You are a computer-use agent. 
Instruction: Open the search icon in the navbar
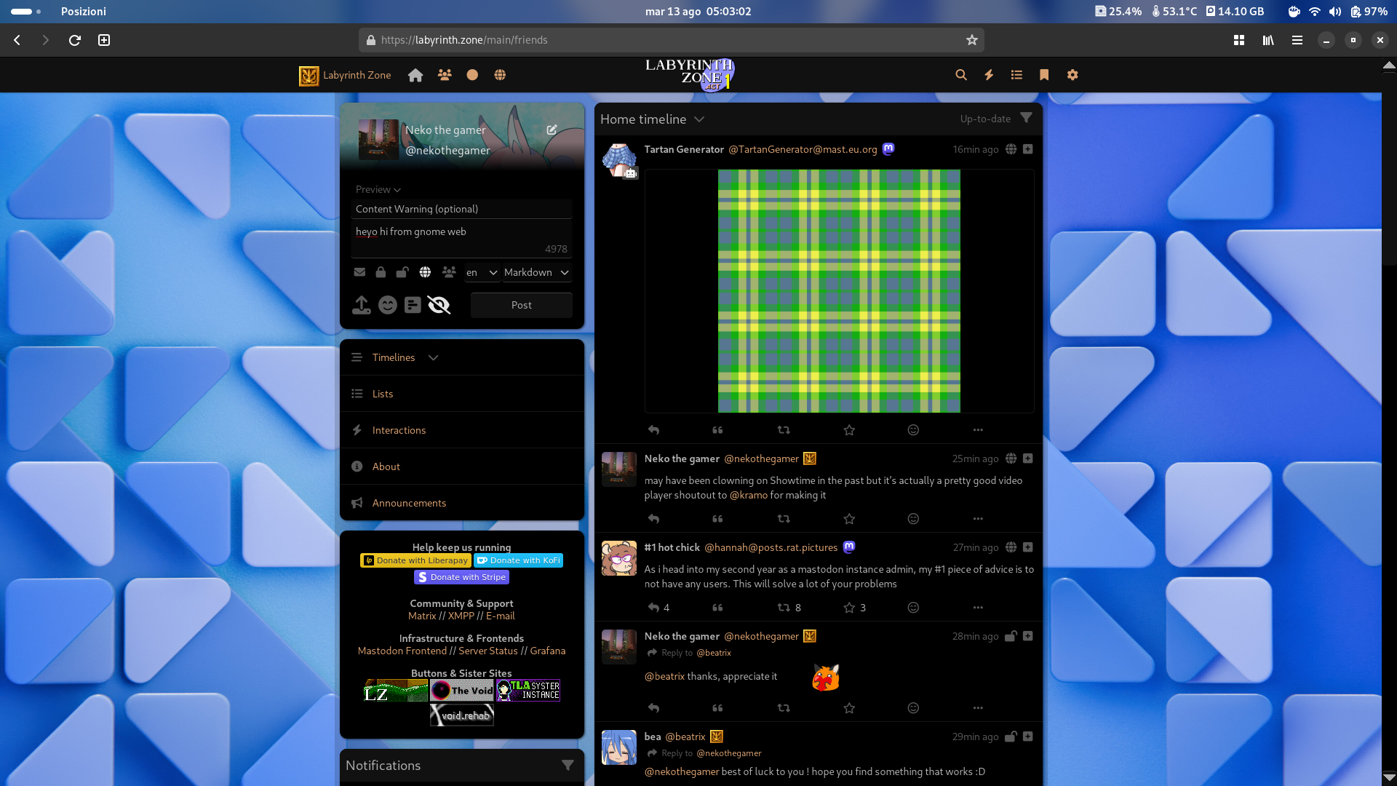click(961, 75)
